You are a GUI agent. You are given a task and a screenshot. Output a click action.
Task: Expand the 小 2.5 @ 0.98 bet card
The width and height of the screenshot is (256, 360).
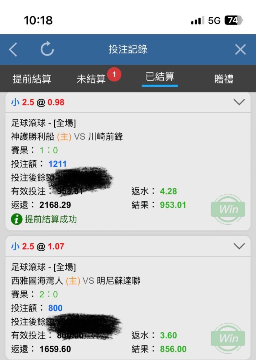[239, 102]
